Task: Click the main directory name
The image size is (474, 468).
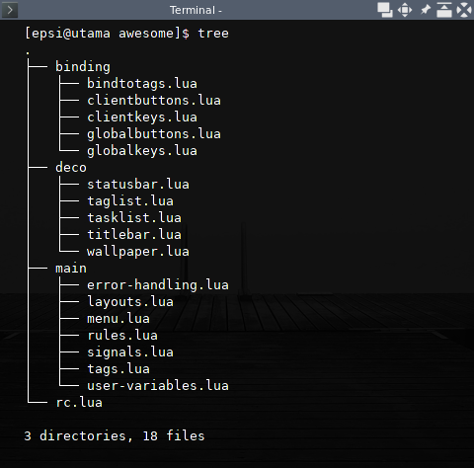Action: 71,269
